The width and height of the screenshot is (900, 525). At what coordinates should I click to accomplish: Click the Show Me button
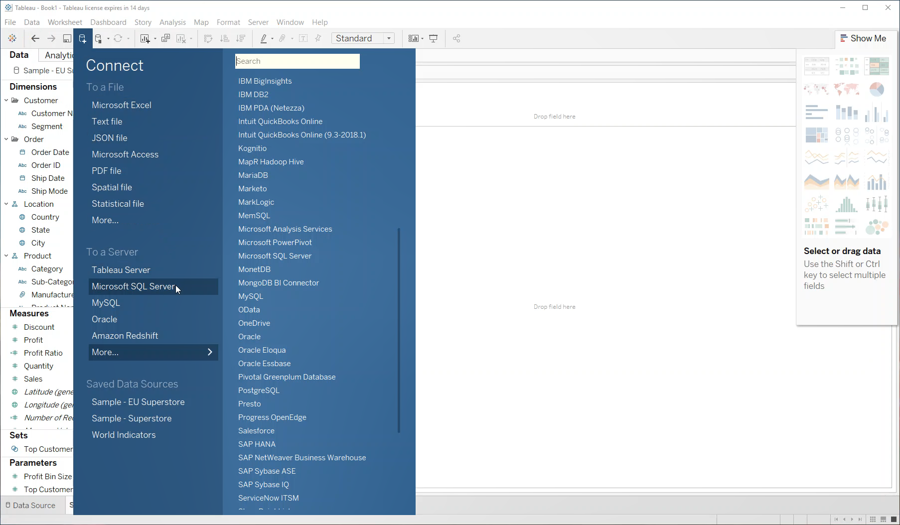tap(865, 38)
